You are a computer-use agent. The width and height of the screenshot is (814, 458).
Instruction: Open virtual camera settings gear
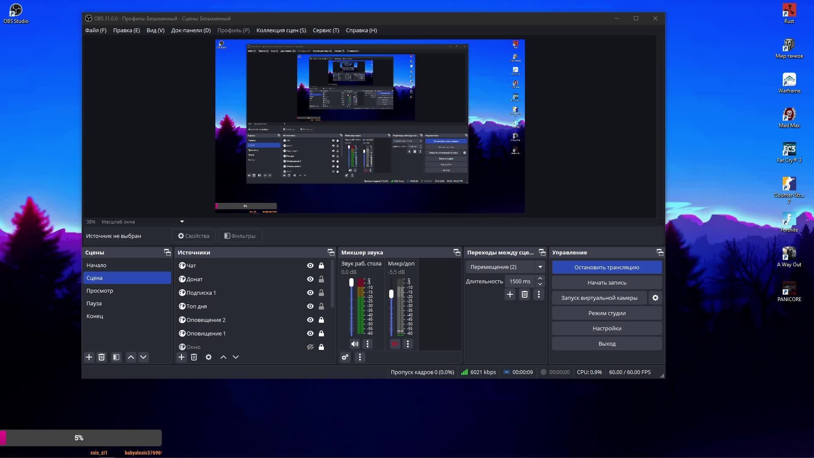coord(655,298)
